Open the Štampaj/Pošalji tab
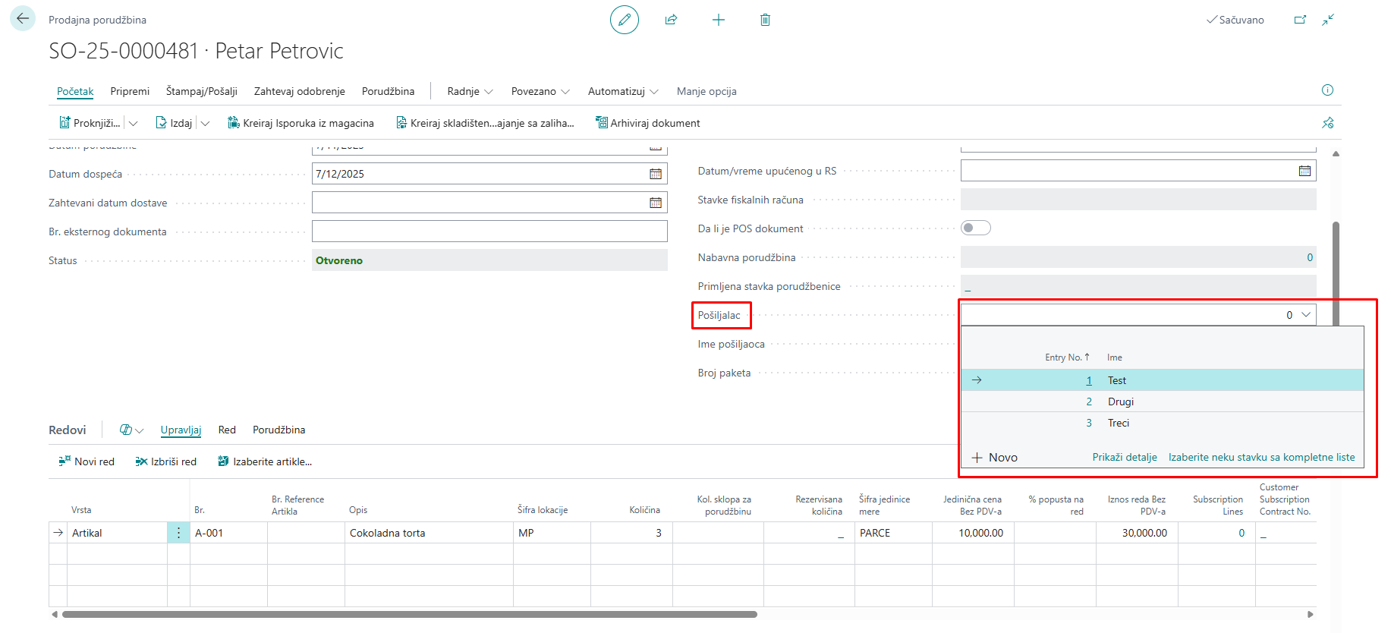This screenshot has width=1391, height=633. [x=202, y=91]
